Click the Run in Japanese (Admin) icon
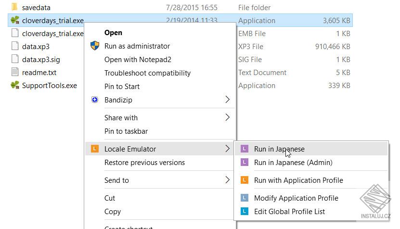Screen dimensions: 400x229 click(245, 163)
